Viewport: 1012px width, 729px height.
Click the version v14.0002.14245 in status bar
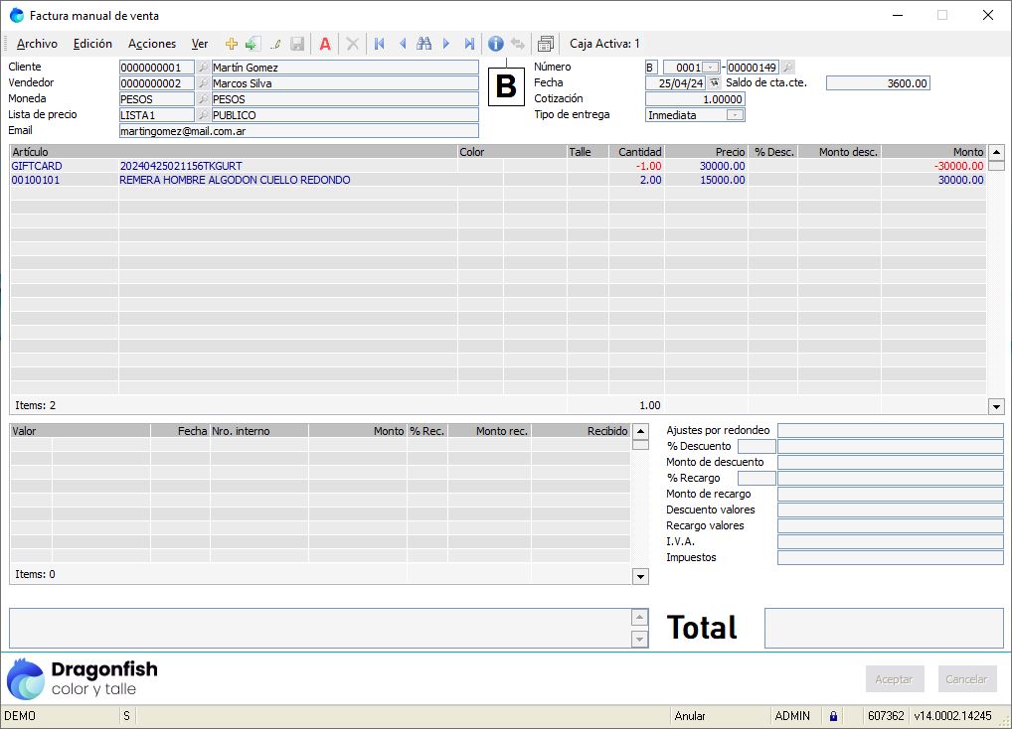(952, 716)
